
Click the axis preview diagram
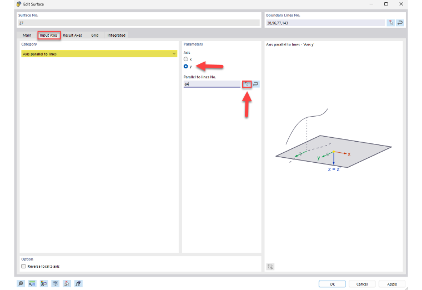click(334, 140)
